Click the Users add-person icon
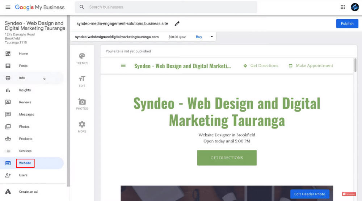The width and height of the screenshot is (362, 201). coord(8,175)
